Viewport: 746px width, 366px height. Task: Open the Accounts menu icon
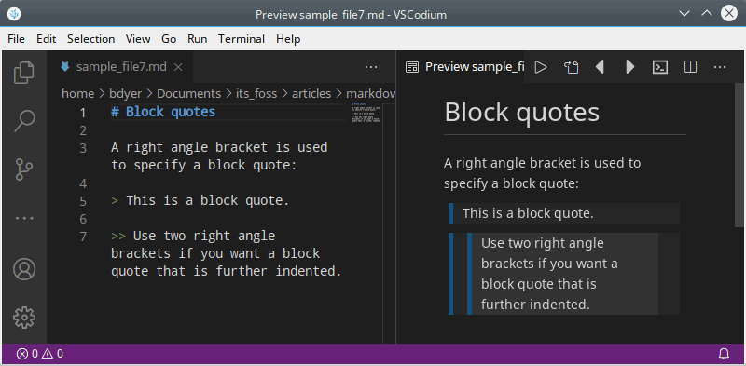(x=24, y=268)
